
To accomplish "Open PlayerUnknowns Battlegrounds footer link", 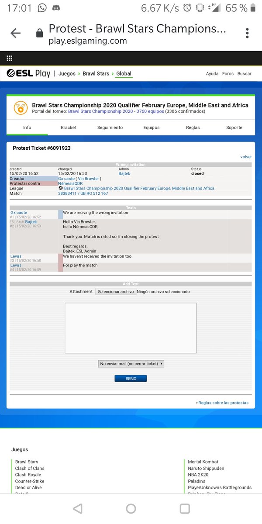I will point(220,487).
